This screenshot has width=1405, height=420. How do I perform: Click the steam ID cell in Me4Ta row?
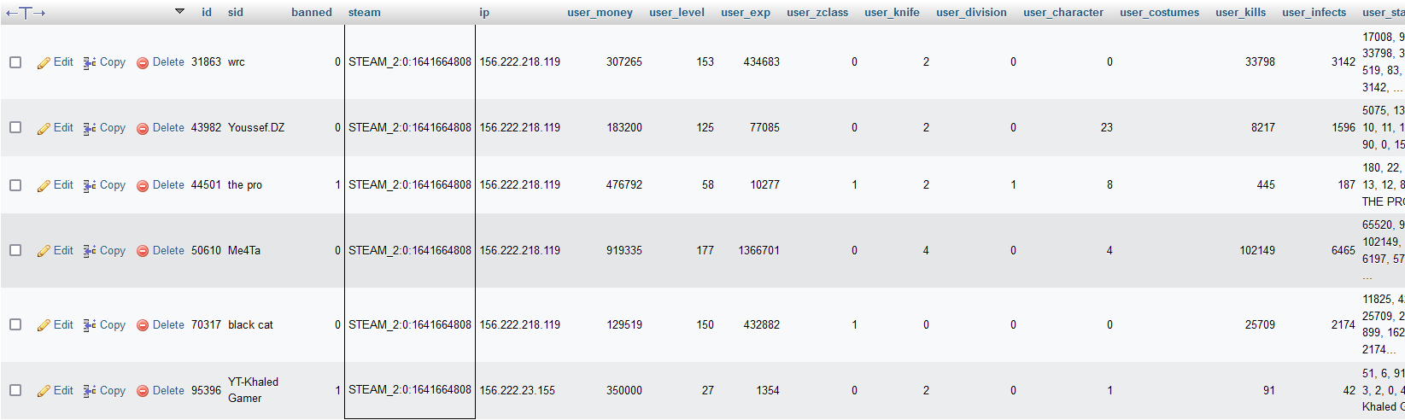coord(409,251)
